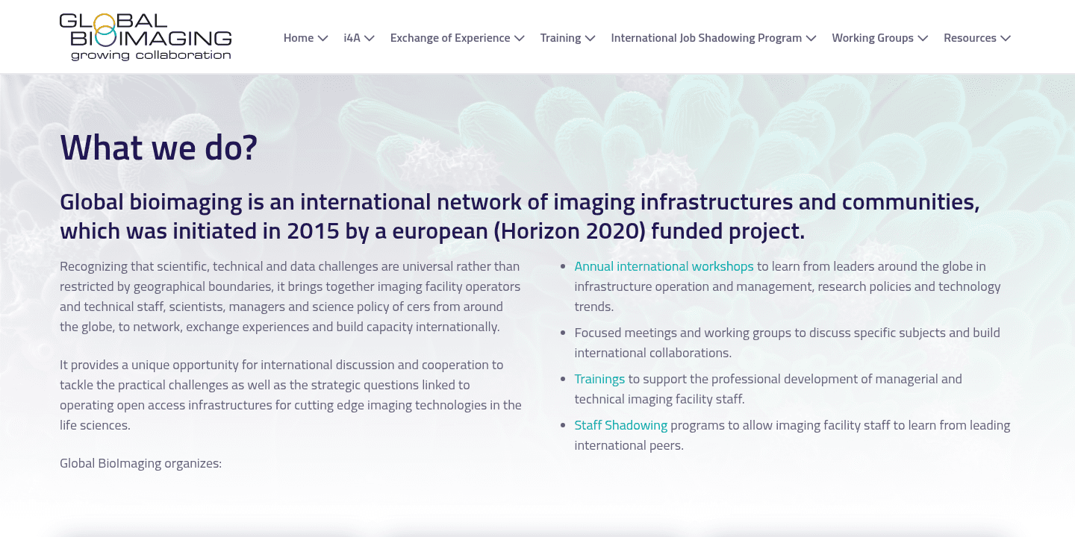Click the growing collaboration tagline text
This screenshot has width=1075, height=537.
tap(149, 54)
